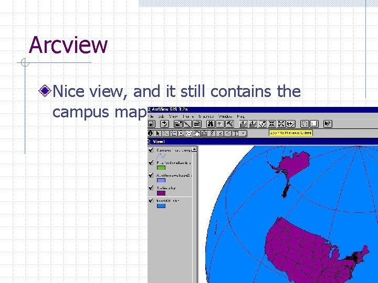
Task: Select the Campus map theme name
Action: tap(174, 150)
